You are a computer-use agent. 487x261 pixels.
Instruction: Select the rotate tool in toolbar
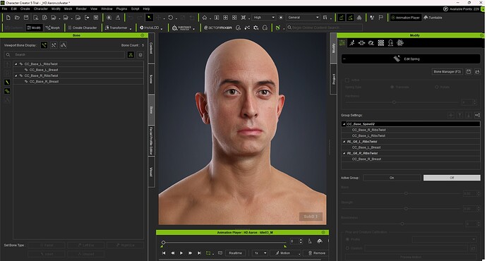coord(171,18)
